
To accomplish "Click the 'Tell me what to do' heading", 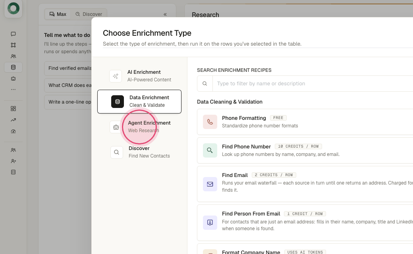I will pos(67,35).
